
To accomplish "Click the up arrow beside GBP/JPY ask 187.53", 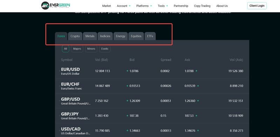I will (196, 116).
